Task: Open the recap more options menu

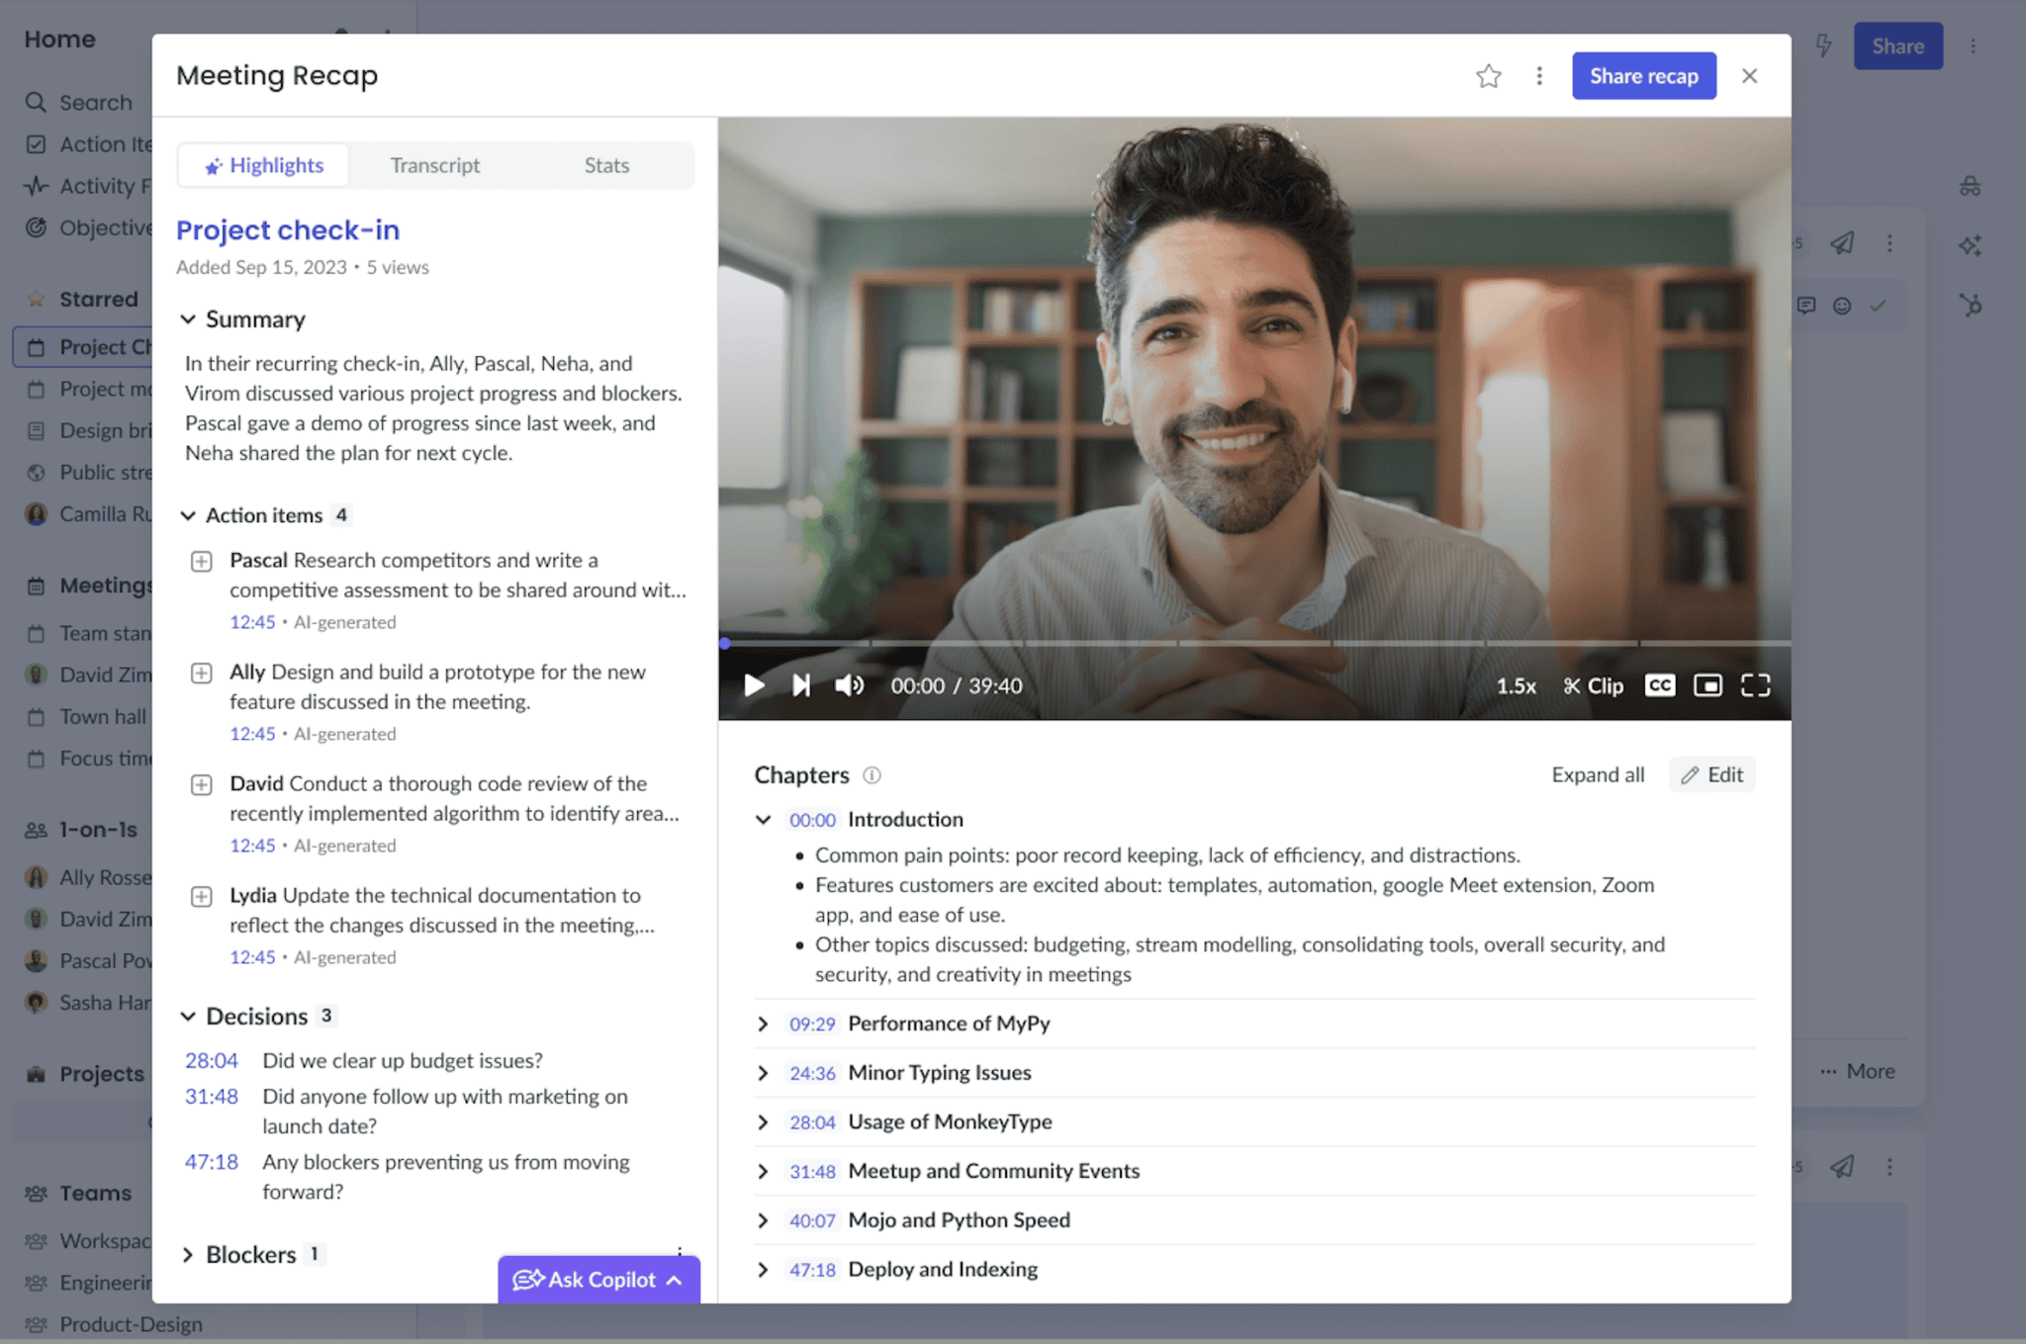Action: point(1539,76)
